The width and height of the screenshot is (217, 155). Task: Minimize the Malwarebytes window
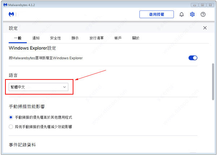pyautogui.click(x=194, y=4)
